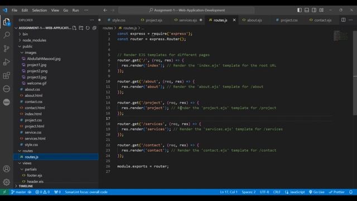Open the notifications bell
357x201 pixels.
[x=351, y=192]
